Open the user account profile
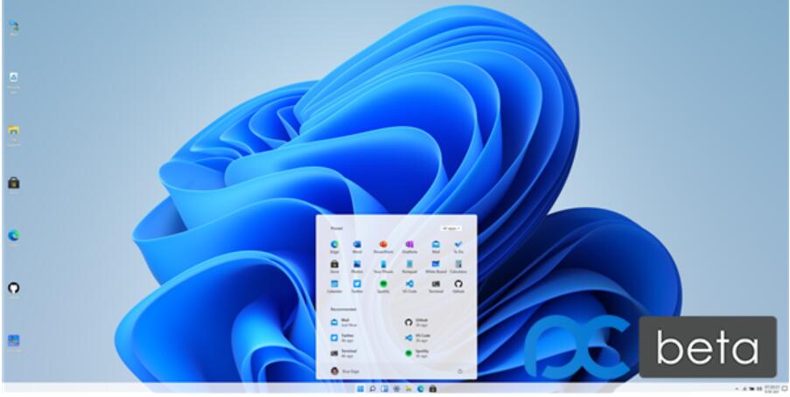The image size is (790, 397). pos(345,372)
